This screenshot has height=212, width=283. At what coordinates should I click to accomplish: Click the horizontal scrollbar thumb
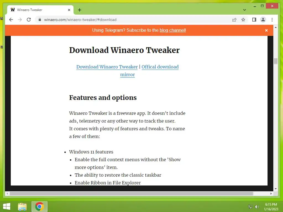[x=132, y=194]
